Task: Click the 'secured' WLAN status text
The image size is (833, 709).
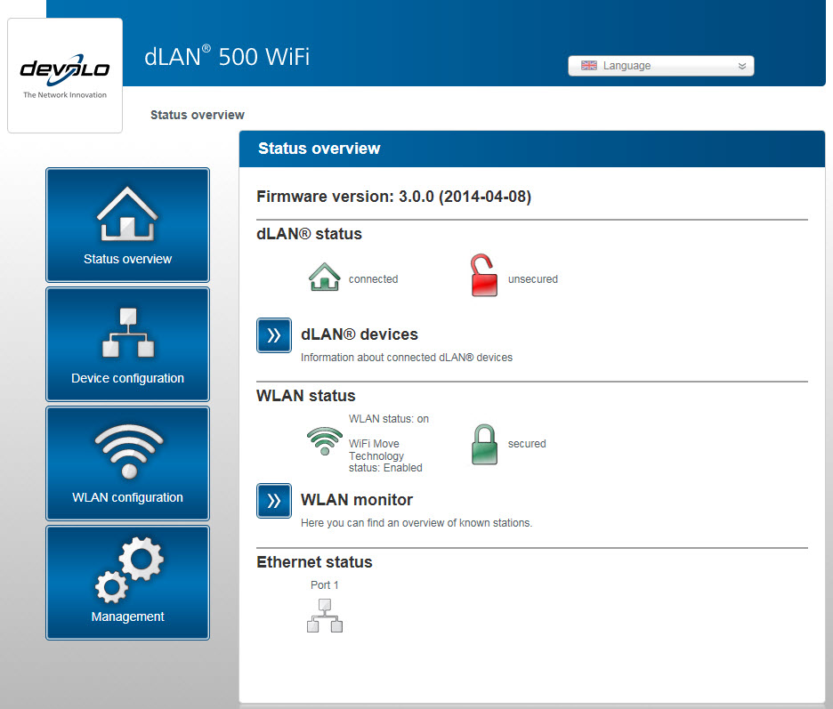Action: coord(527,443)
